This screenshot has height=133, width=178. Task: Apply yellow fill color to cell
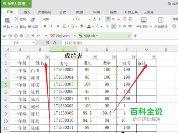coord(82,26)
